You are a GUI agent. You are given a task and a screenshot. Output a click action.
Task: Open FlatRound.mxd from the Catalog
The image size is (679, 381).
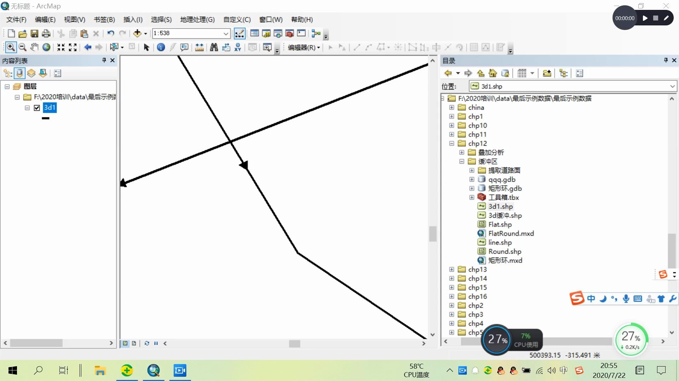(510, 233)
